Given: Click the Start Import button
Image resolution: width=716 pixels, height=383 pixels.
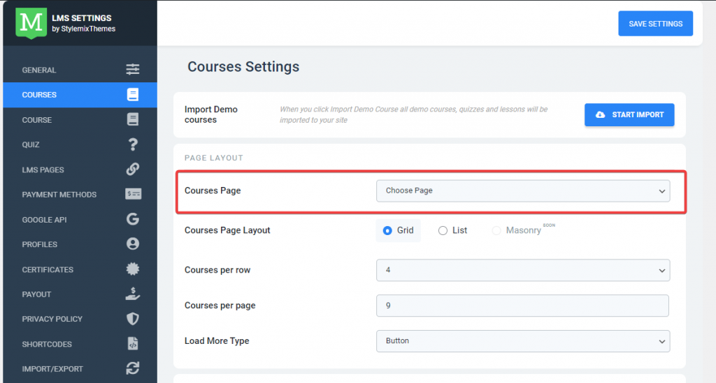Looking at the screenshot, I should click(x=629, y=115).
